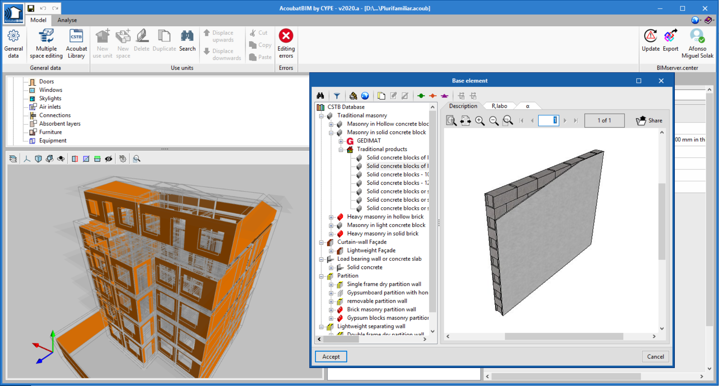This screenshot has height=386, width=719.
Task: Select the Search binoculars tool in Base element dialog
Action: (x=321, y=96)
